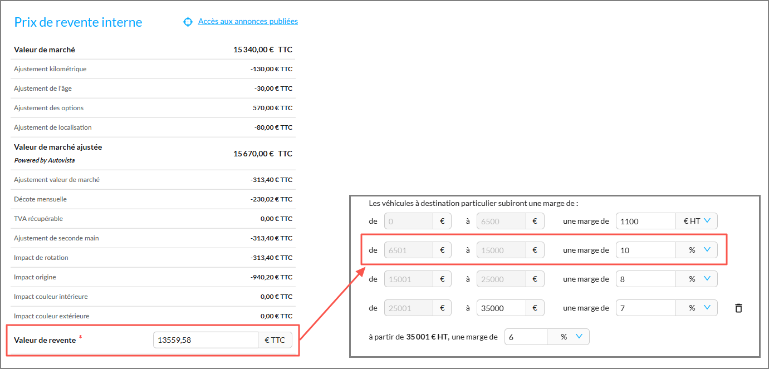Click the 15 670,00 € TTC value

point(263,154)
